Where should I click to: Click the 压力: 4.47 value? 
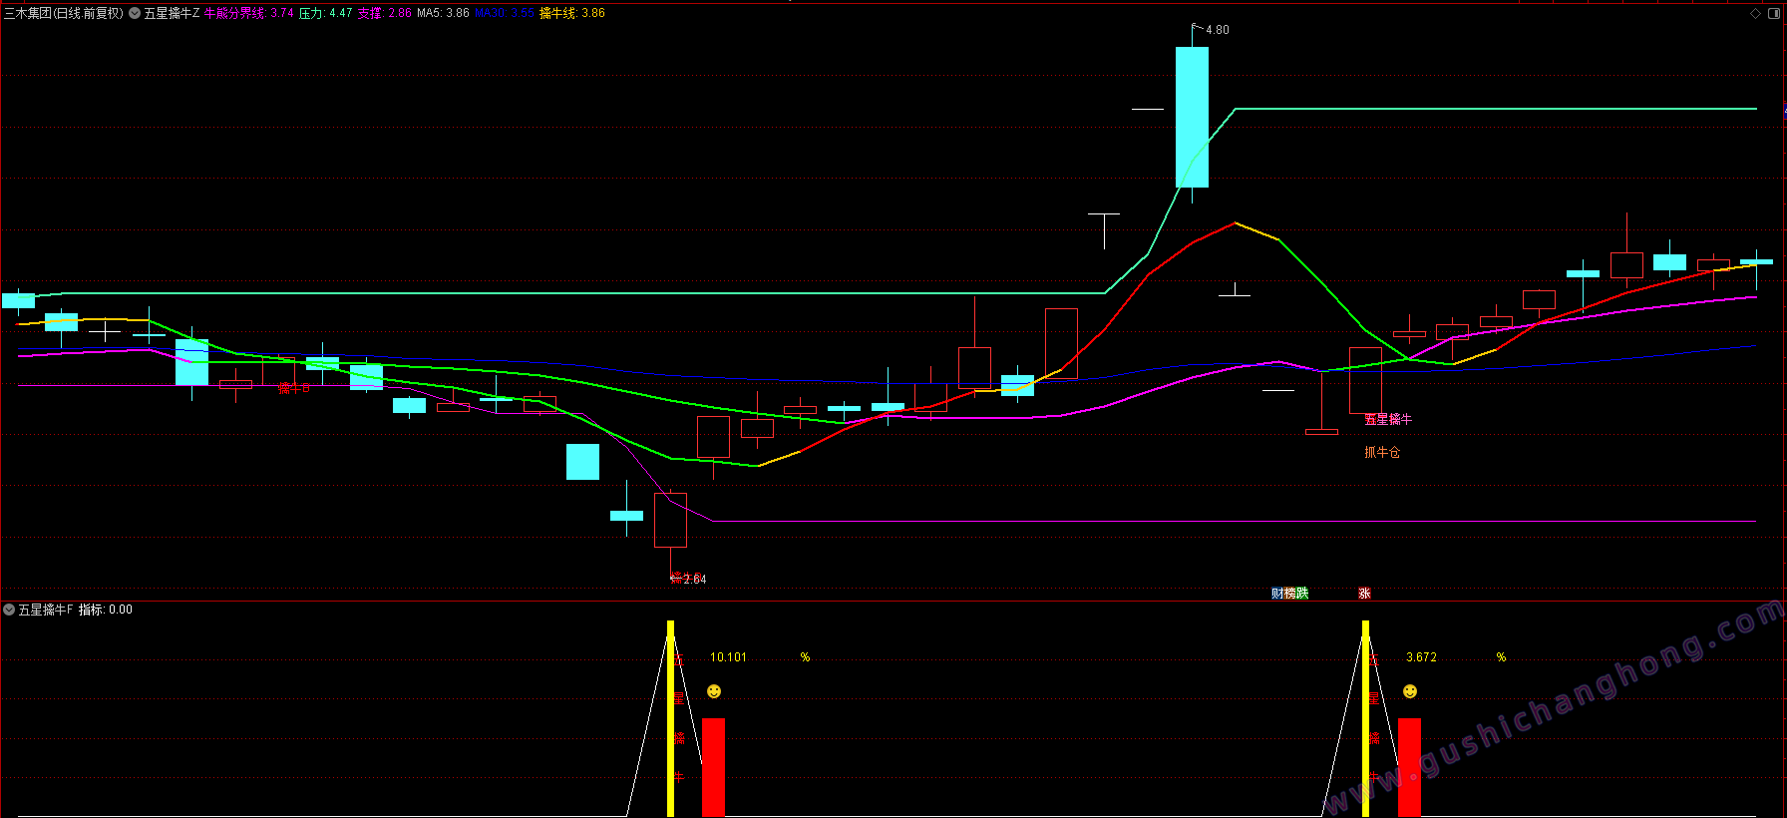click(x=326, y=13)
